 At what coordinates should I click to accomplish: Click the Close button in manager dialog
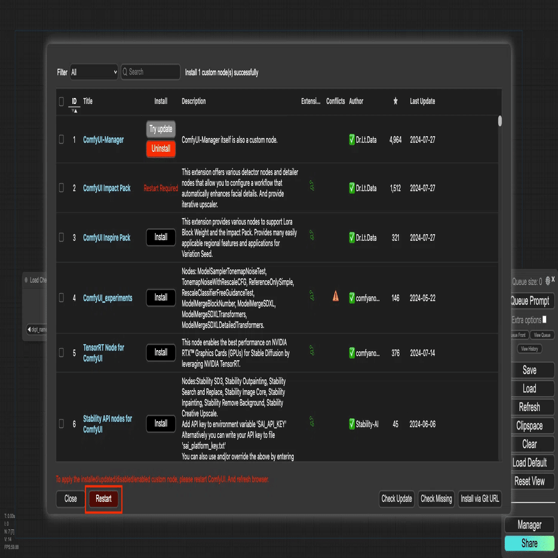click(x=70, y=499)
